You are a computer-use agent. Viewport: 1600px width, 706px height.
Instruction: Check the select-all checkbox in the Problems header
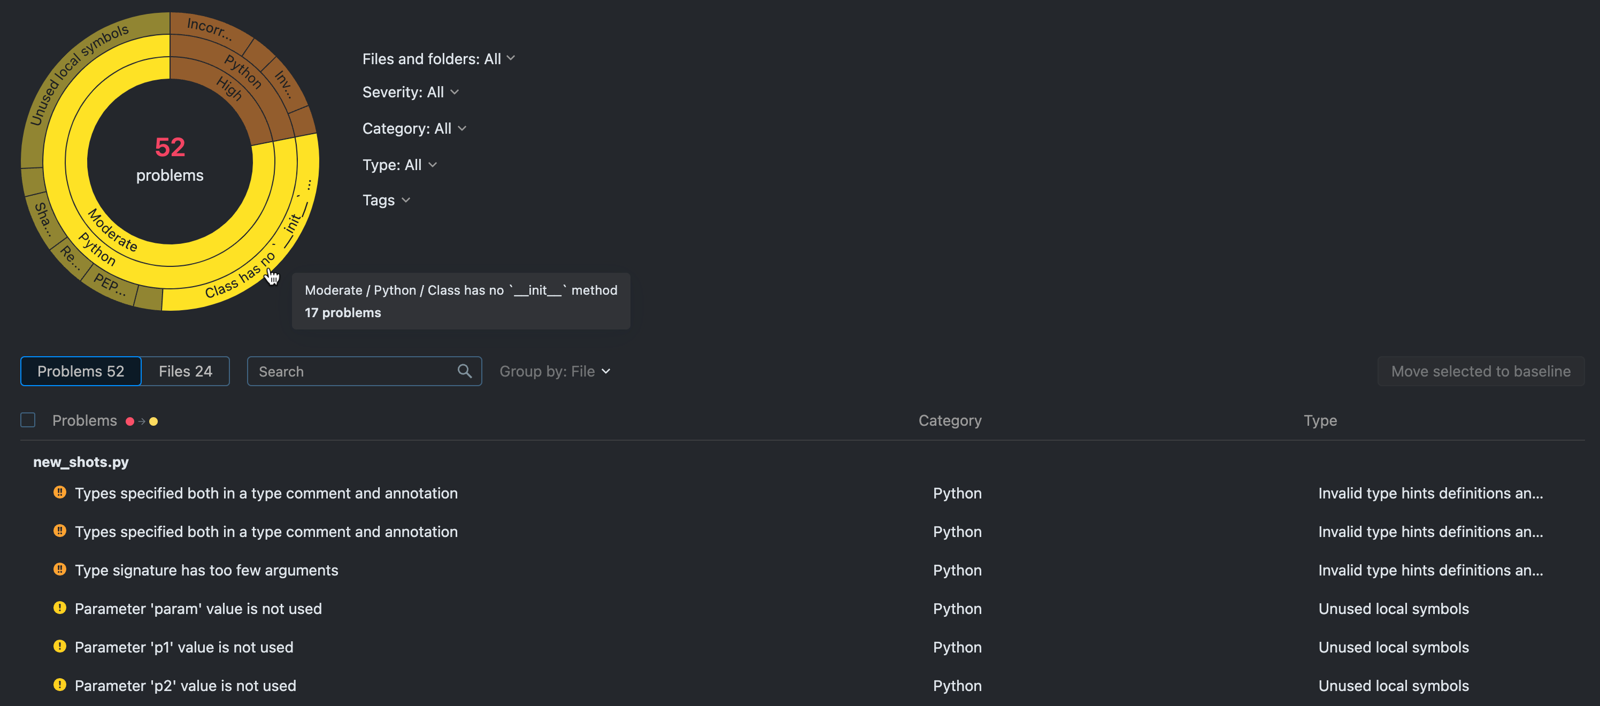point(27,420)
